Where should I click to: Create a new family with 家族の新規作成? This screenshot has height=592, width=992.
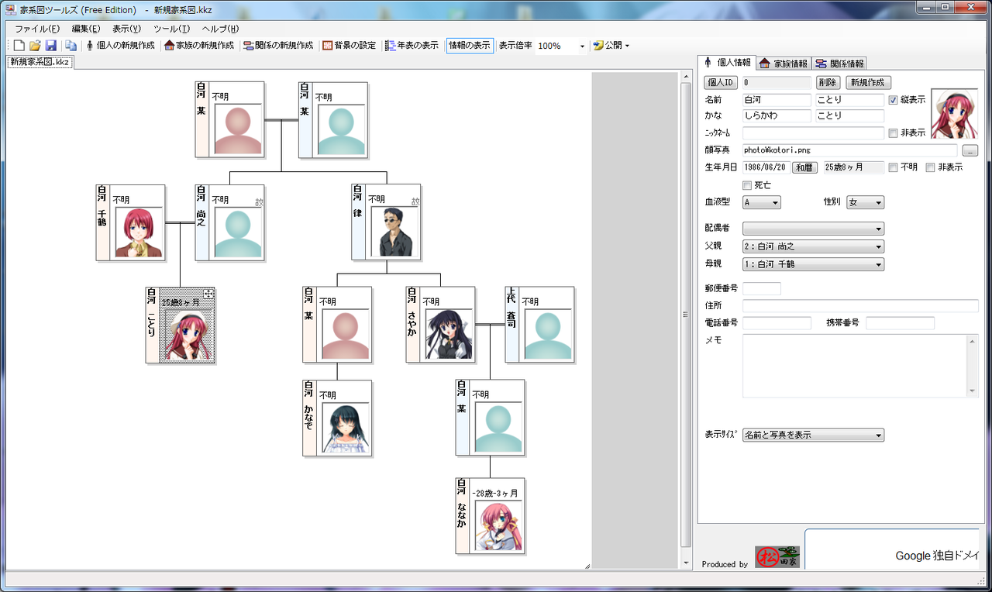pos(199,46)
